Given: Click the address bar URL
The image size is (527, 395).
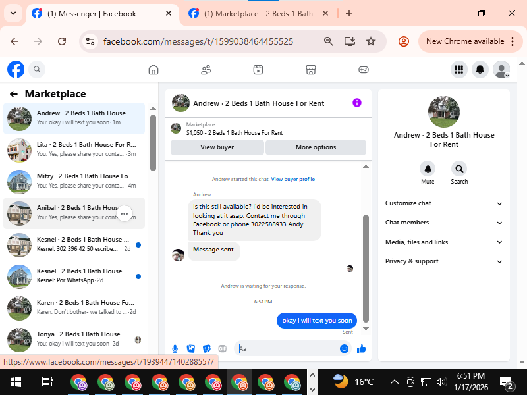Looking at the screenshot, I should (198, 41).
